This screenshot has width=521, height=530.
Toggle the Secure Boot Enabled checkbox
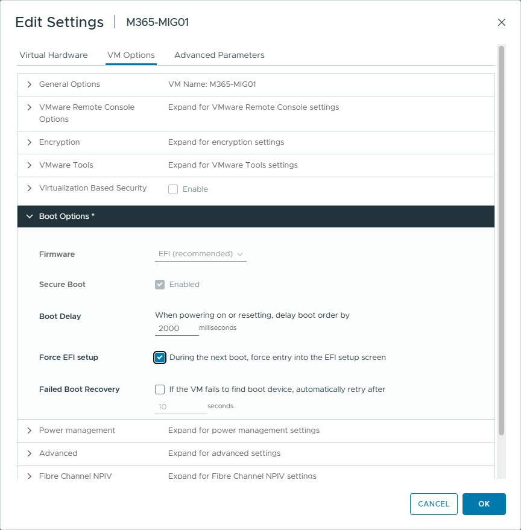tap(160, 285)
